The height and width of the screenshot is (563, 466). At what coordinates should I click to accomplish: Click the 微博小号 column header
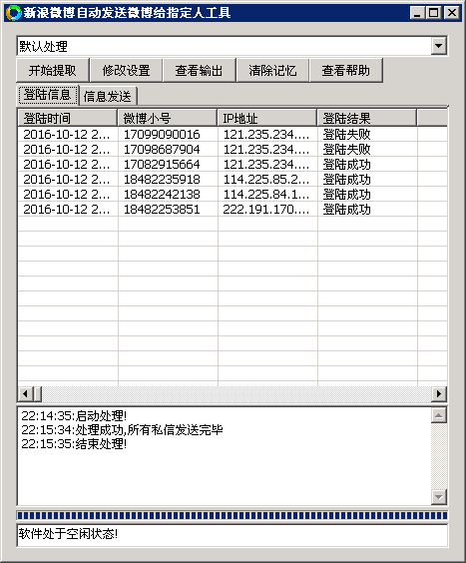[x=168, y=118]
